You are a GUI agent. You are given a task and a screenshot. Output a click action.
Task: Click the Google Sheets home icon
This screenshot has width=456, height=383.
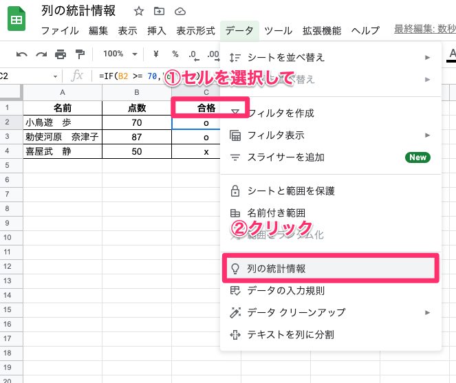tap(16, 21)
